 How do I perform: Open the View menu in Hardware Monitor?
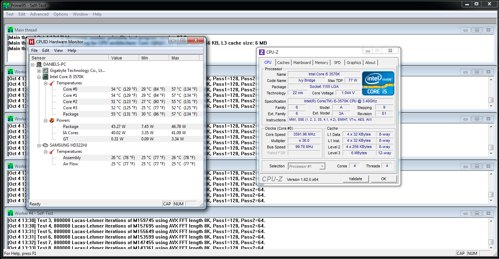(59, 50)
